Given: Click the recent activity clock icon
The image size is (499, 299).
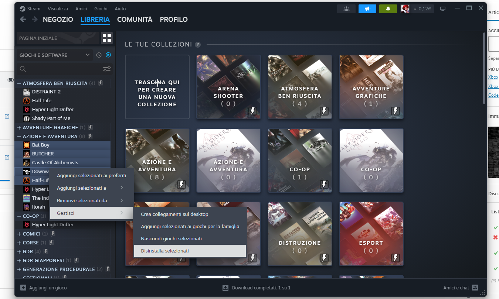Looking at the screenshot, I should coord(99,55).
